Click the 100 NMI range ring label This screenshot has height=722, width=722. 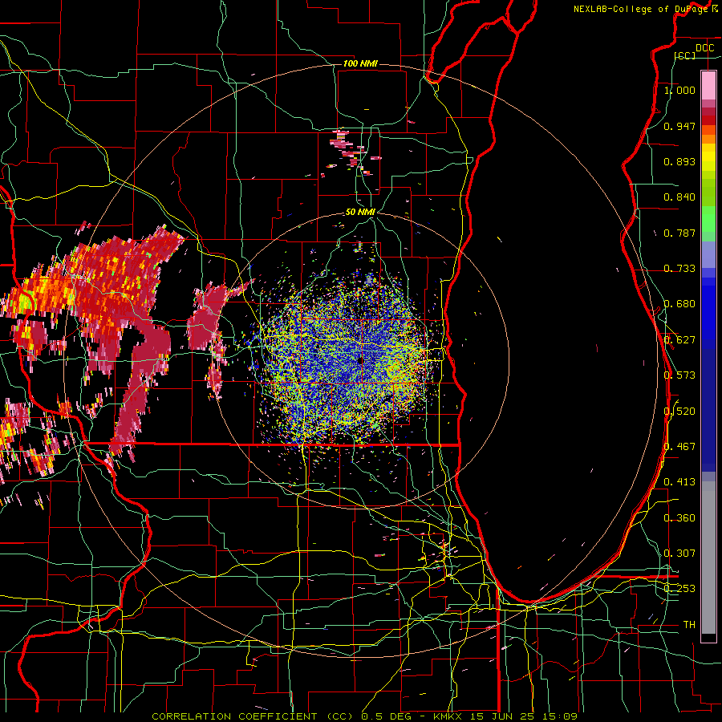(x=360, y=63)
